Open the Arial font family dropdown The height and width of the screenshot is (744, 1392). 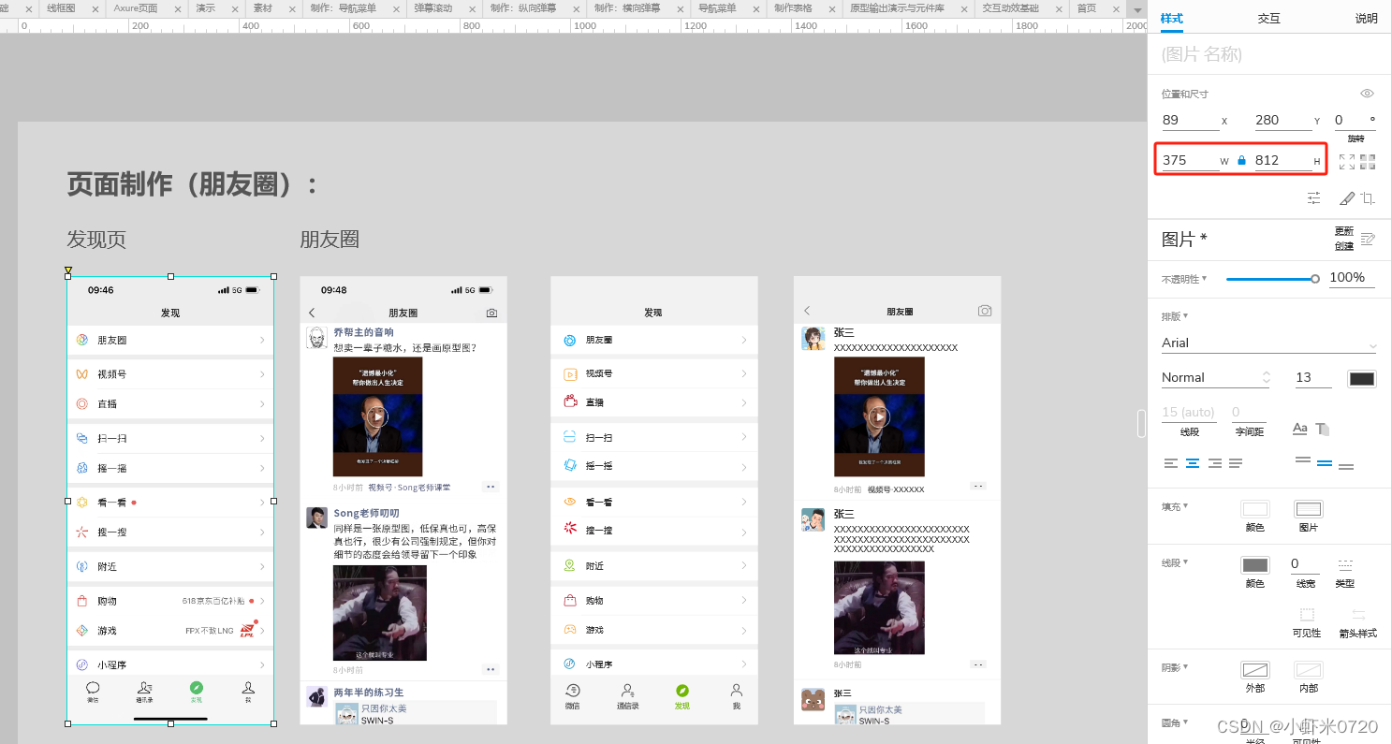[x=1268, y=343]
